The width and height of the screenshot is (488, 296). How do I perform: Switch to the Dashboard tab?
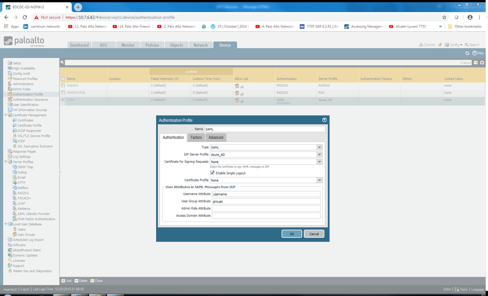pyautogui.click(x=79, y=45)
